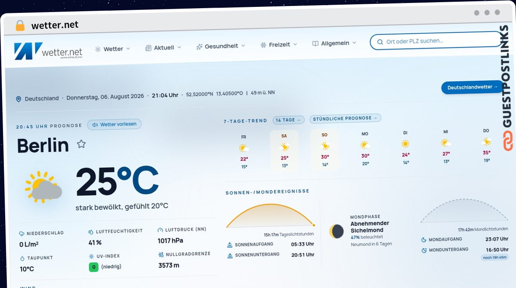Viewport: 516px width, 288px height.
Task: Click the Niederschlag rain cloud icon
Action: coord(21,233)
